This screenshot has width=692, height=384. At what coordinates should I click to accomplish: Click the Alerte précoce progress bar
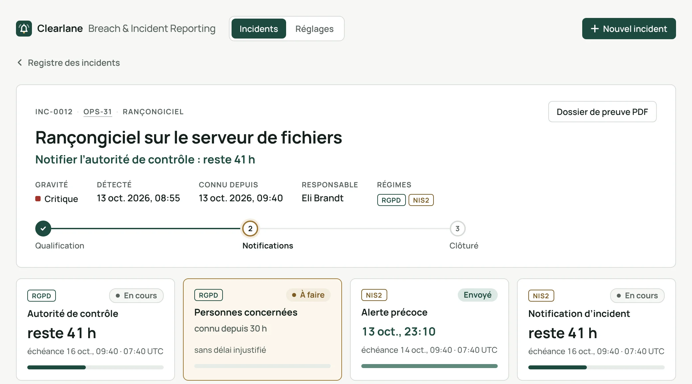pos(430,366)
